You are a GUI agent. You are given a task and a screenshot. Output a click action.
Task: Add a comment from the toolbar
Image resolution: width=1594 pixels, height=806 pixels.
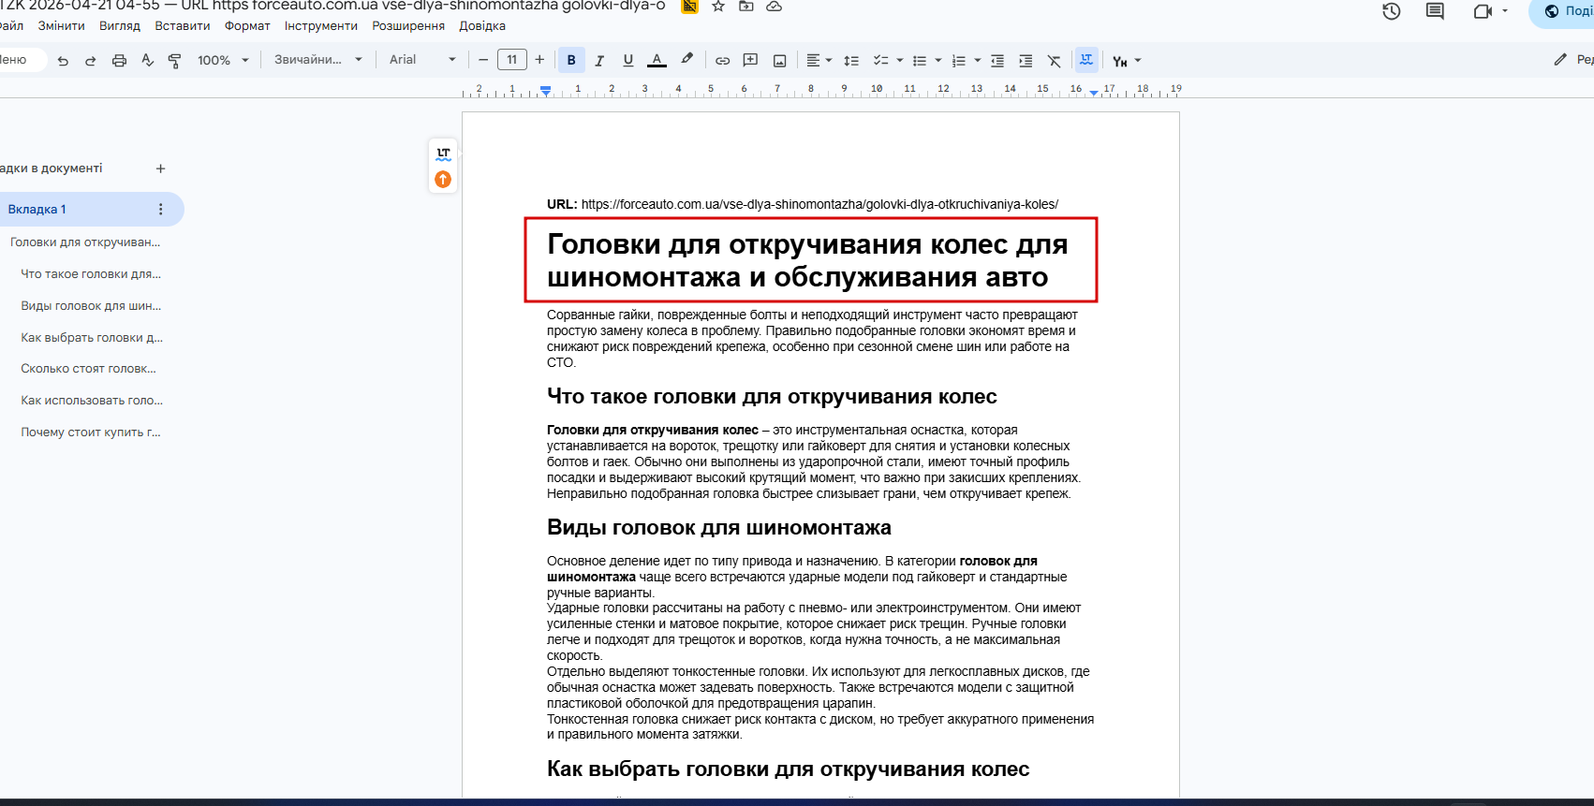(750, 61)
